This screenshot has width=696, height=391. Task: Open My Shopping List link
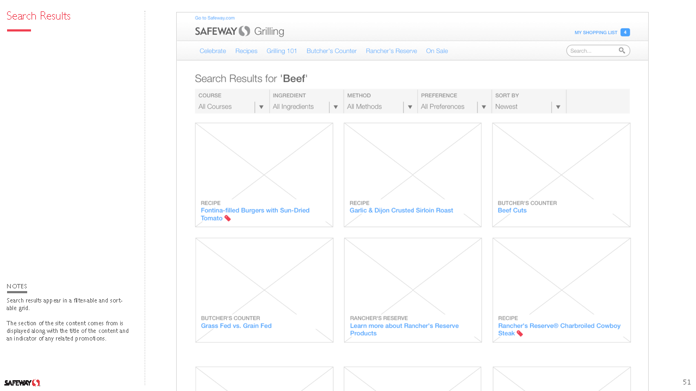pyautogui.click(x=596, y=33)
